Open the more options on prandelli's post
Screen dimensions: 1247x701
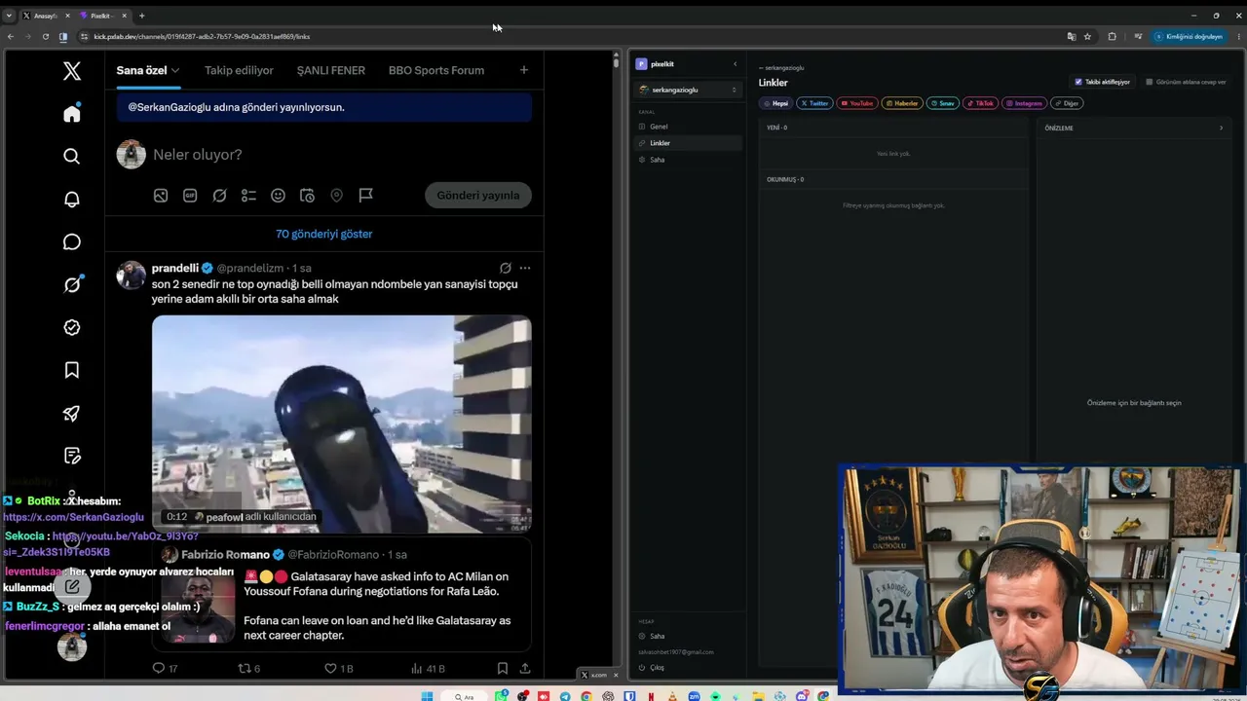click(525, 268)
